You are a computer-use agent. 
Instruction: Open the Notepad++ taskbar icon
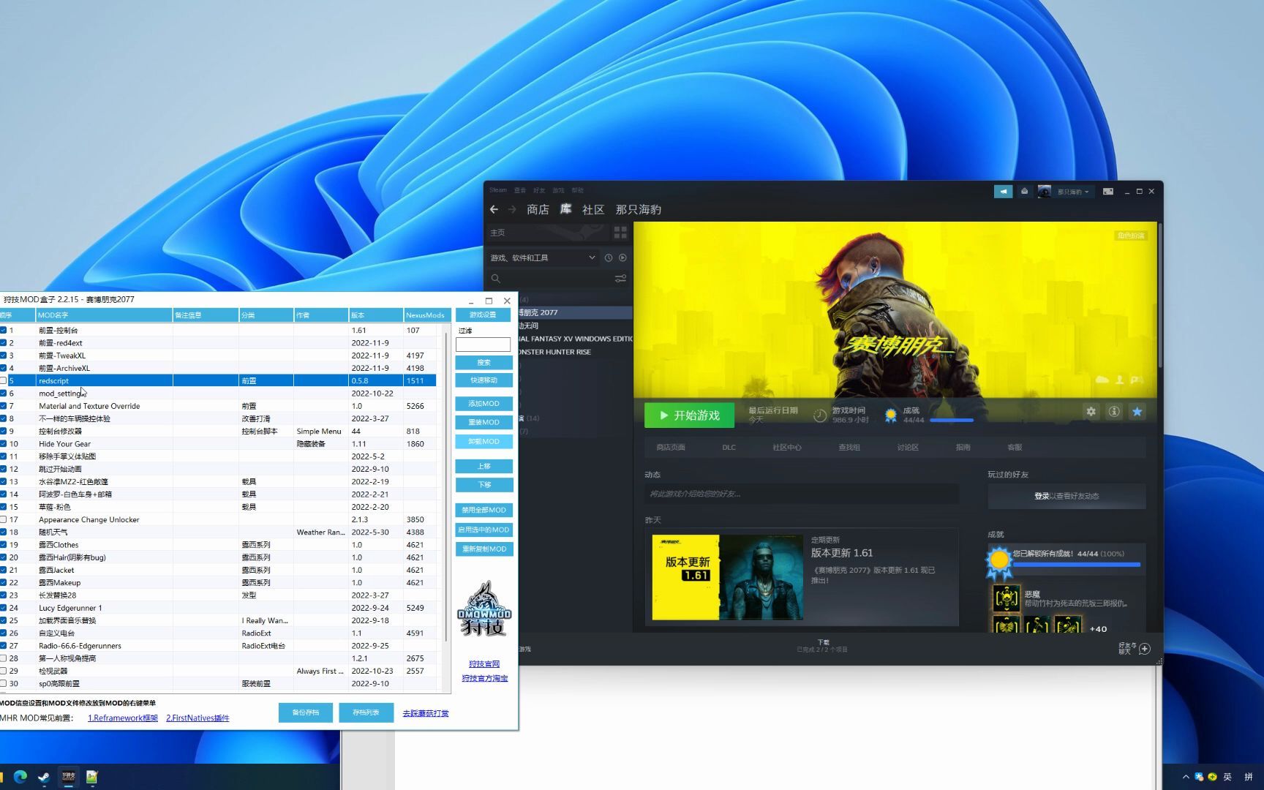92,777
